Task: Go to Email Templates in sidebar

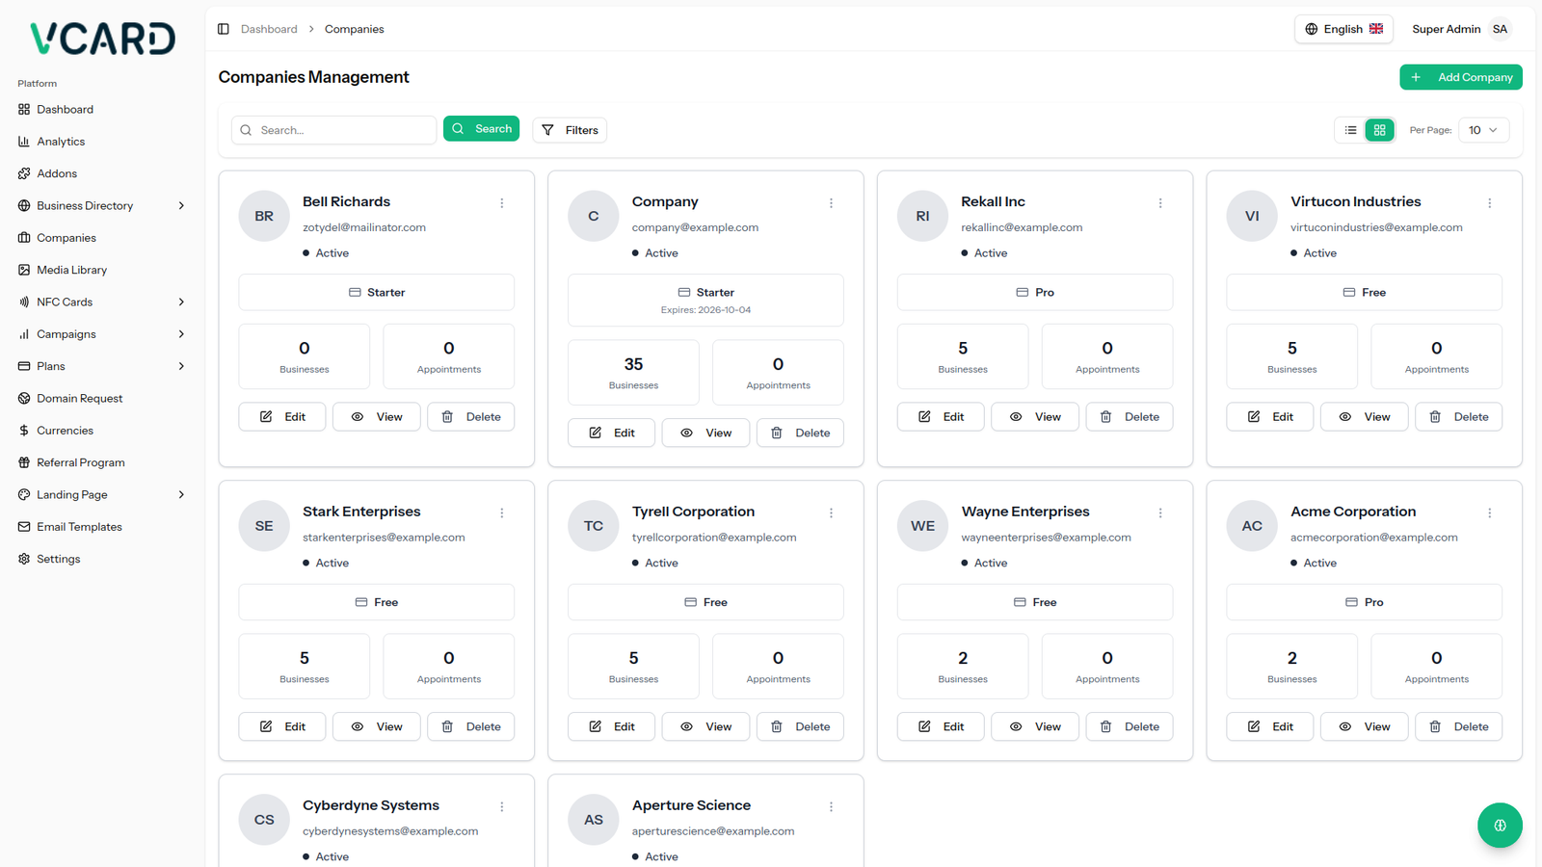Action: pos(79,527)
